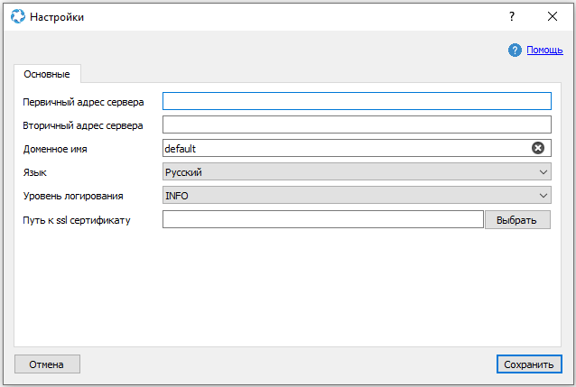
Task: Click the application logo in the title bar
Action: (16, 16)
